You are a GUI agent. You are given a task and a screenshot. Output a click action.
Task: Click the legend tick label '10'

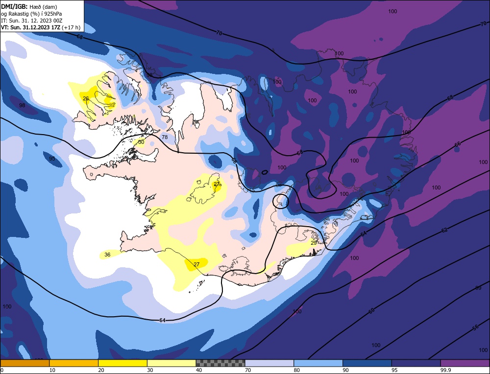click(52, 370)
